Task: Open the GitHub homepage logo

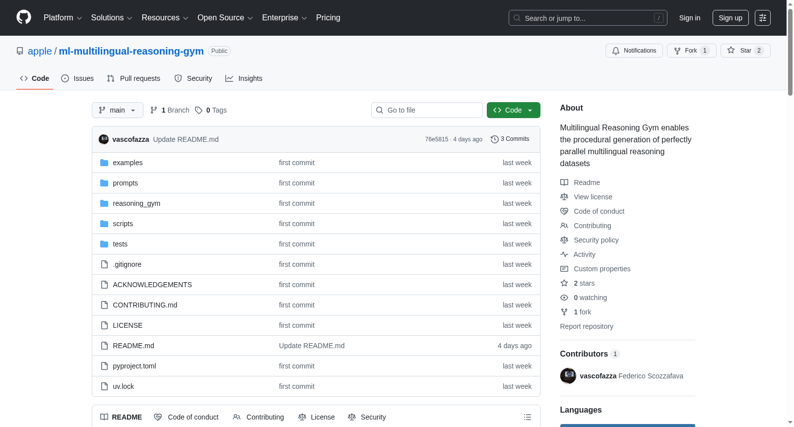Action: [24, 17]
